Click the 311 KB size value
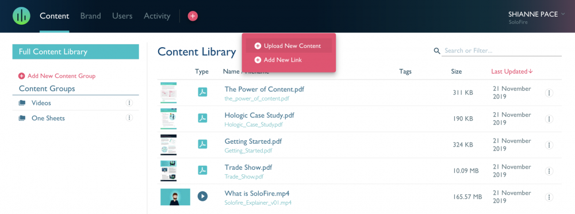 point(463,93)
